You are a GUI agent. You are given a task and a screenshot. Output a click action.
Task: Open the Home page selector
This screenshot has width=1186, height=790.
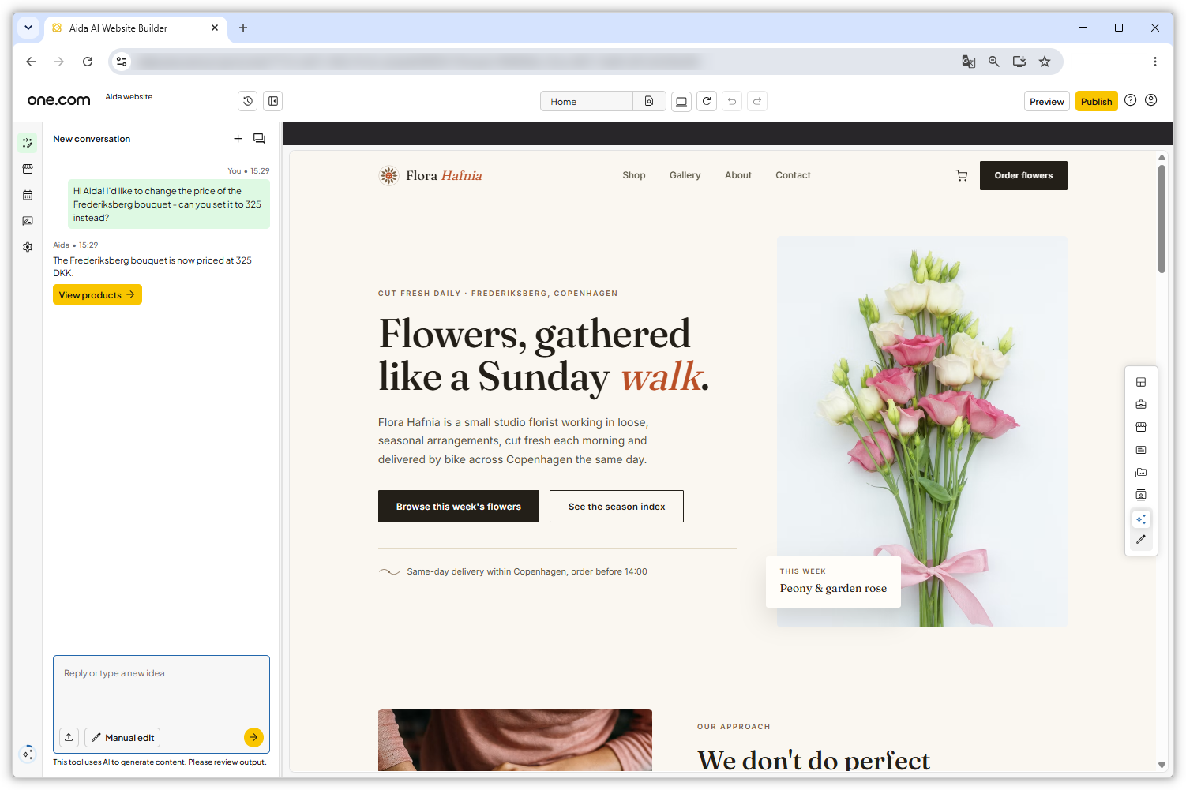coord(587,101)
